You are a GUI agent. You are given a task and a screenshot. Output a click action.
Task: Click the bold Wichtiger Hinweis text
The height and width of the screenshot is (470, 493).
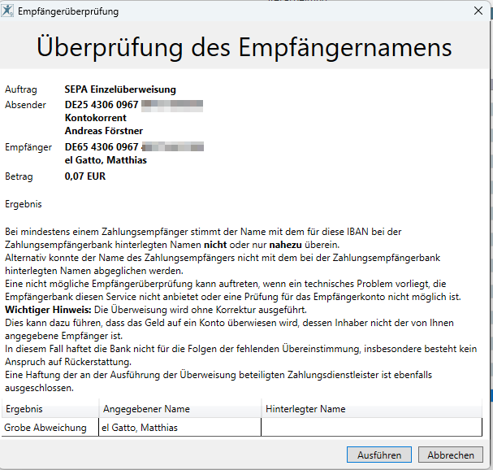[x=47, y=311]
